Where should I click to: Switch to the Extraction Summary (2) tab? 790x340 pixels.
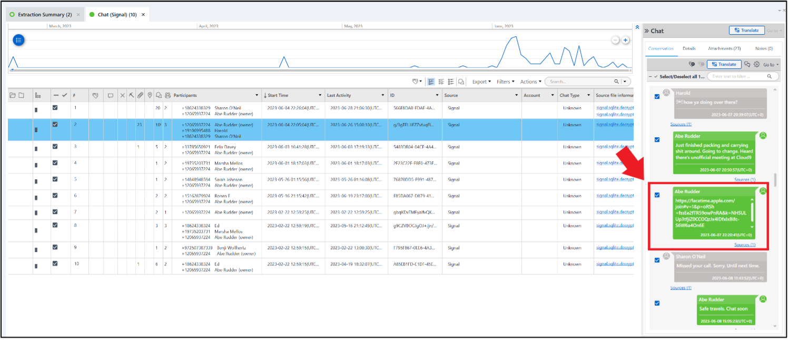coord(44,15)
